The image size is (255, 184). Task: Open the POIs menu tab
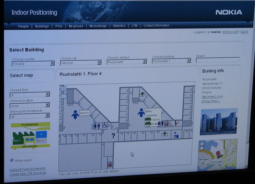(x=59, y=26)
